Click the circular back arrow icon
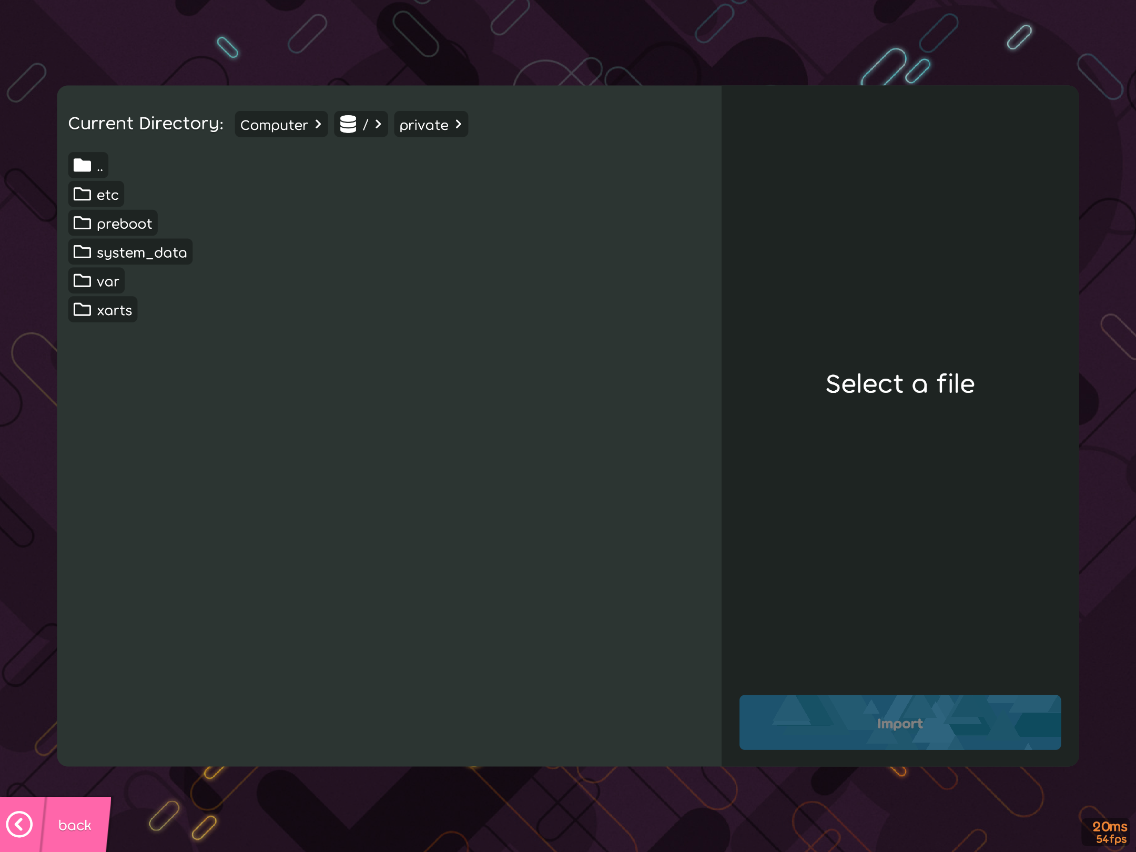 click(x=20, y=824)
